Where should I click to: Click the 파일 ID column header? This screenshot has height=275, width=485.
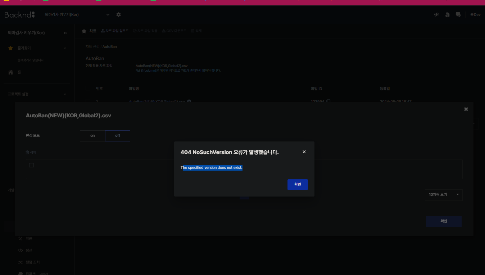[x=317, y=89]
